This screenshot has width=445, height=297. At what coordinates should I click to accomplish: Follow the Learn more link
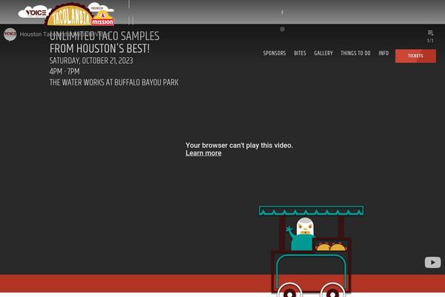(203, 153)
